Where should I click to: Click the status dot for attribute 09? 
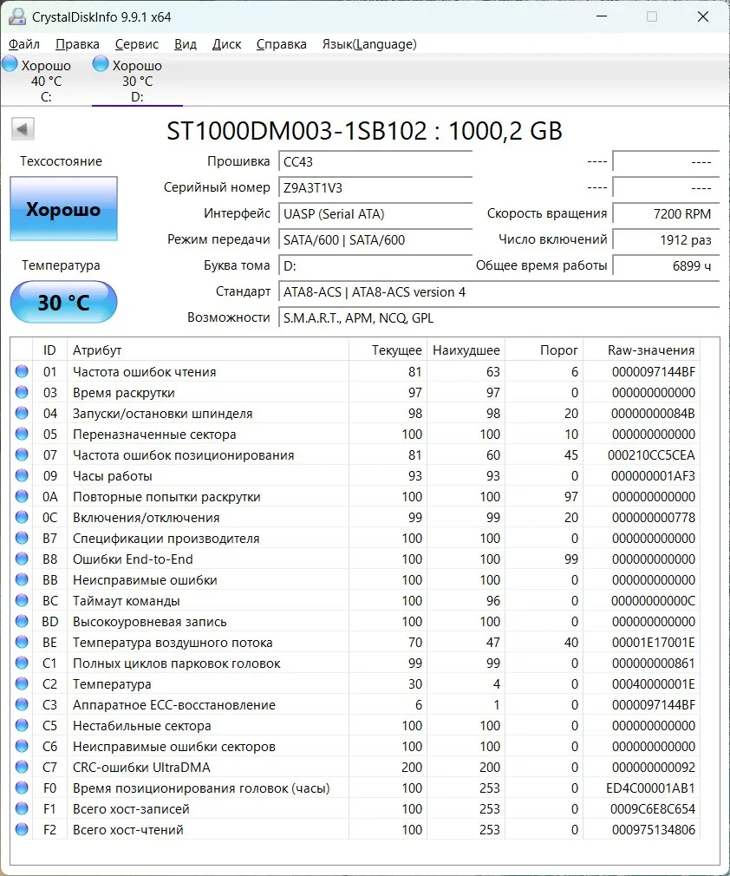[x=22, y=475]
